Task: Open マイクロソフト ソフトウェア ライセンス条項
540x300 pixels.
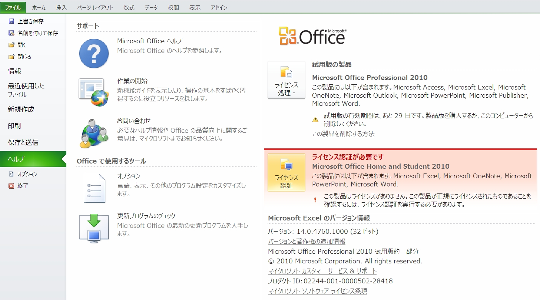Action: tap(317, 291)
